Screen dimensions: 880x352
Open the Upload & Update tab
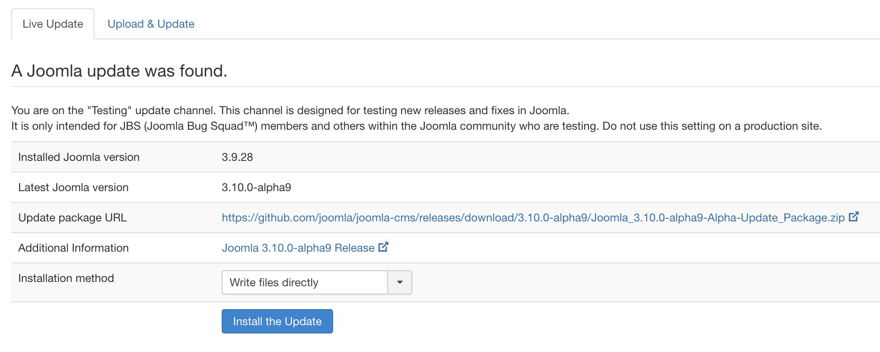pyautogui.click(x=151, y=24)
